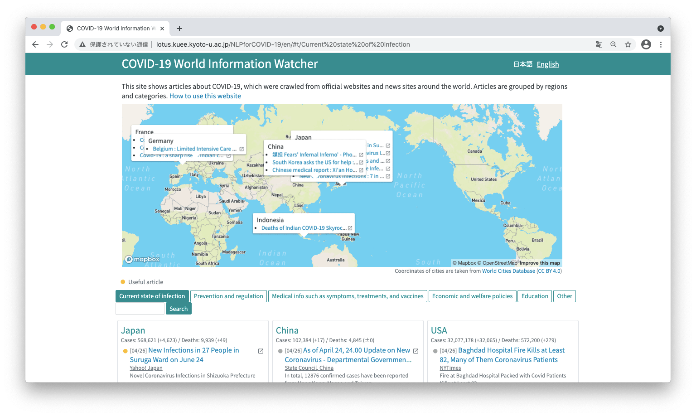
Task: Click the Search button
Action: [x=178, y=308]
